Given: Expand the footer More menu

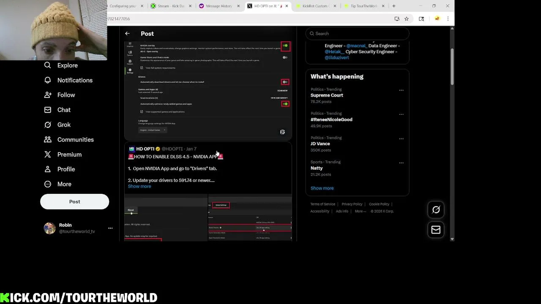Looking at the screenshot, I should 361,211.
